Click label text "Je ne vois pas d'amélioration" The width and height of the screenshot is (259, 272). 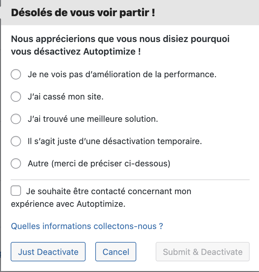pyautogui.click(x=84, y=75)
